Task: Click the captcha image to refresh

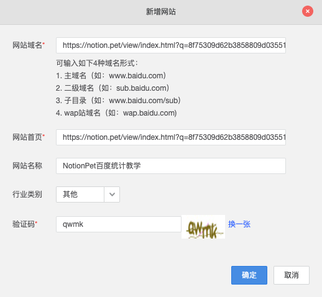Action: tap(203, 227)
